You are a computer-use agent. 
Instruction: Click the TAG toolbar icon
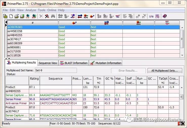click(118, 16)
